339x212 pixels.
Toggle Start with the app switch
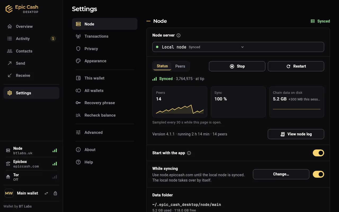[x=318, y=153]
